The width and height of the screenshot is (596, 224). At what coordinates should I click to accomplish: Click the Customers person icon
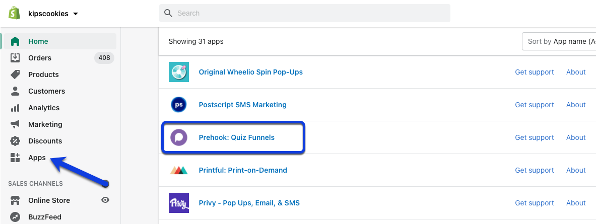coord(15,91)
